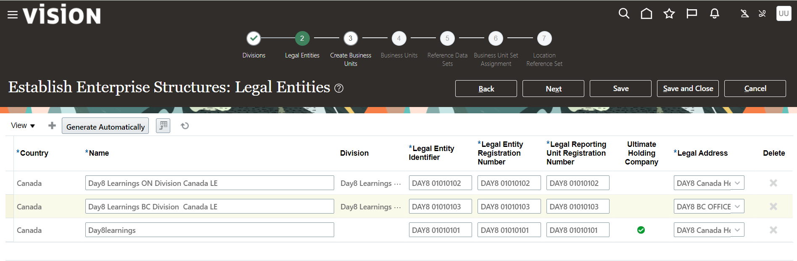Click the refresh icon in table toolbar
This screenshot has width=797, height=261.
(x=185, y=126)
